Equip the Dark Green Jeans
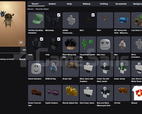142x114 pixels. [88, 93]
